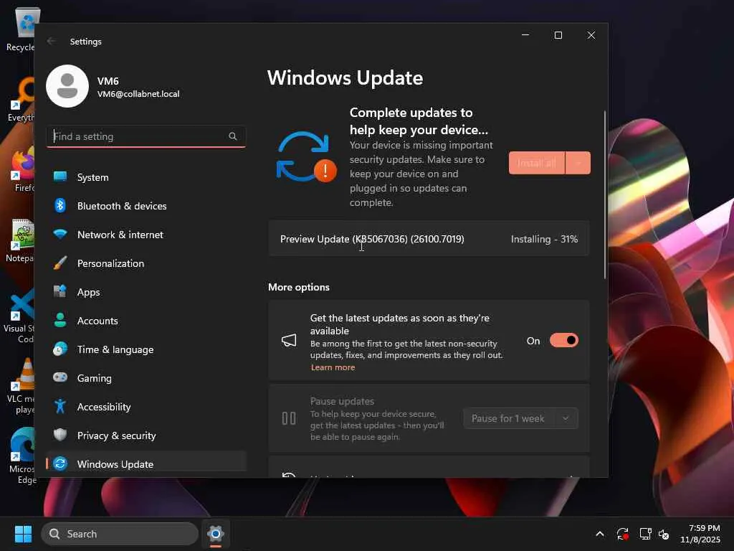Click the network tray icon

[x=646, y=534]
